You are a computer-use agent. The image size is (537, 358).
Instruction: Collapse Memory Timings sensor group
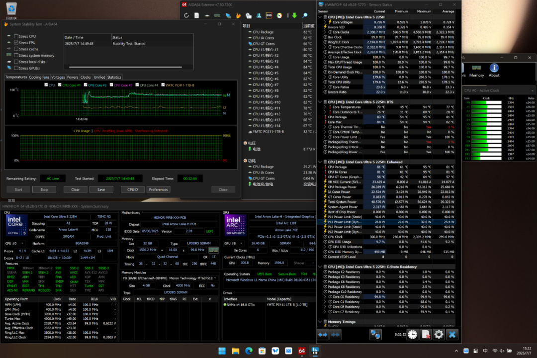[320, 322]
